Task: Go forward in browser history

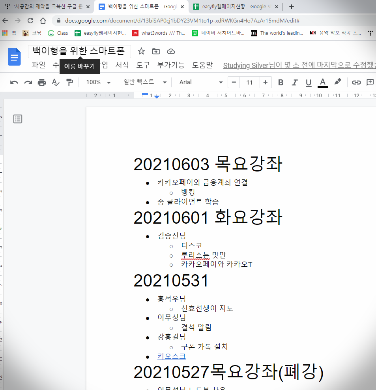Action: (18, 21)
